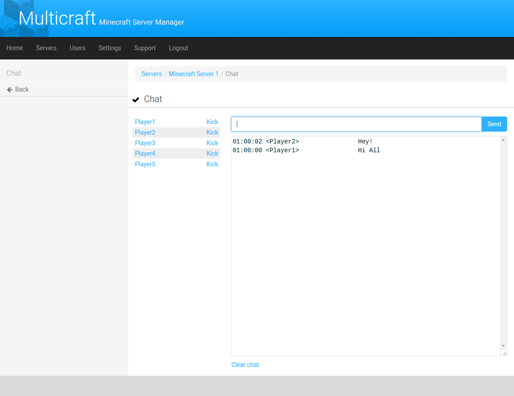Open Player4 profile link
Viewport: 514px width, 396px height.
145,154
